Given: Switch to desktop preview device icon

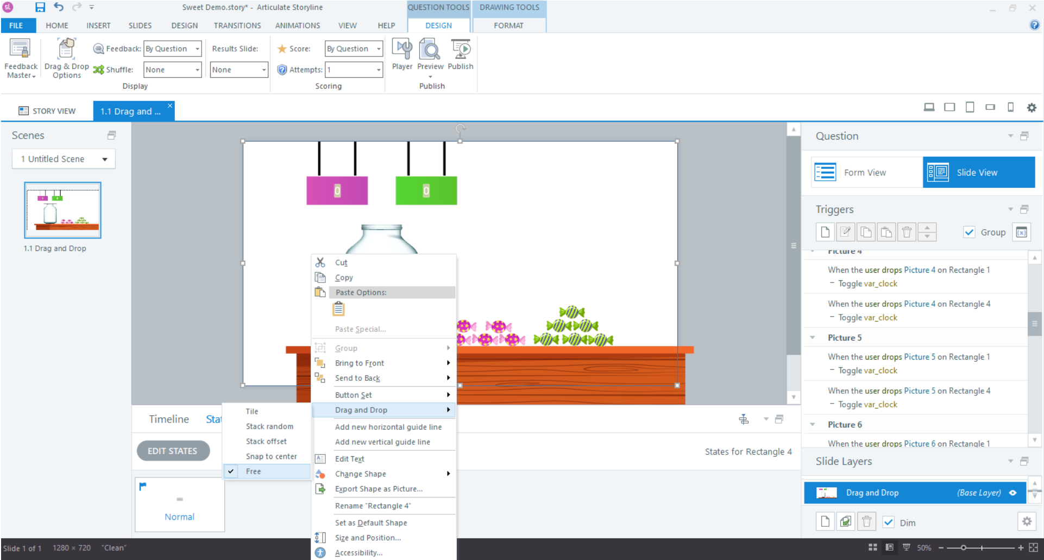Looking at the screenshot, I should click(x=929, y=107).
